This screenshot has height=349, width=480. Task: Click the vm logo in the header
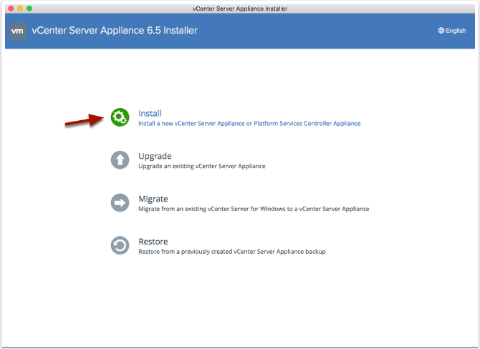coord(19,31)
